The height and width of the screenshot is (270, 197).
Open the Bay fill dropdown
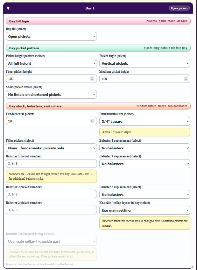51,36
